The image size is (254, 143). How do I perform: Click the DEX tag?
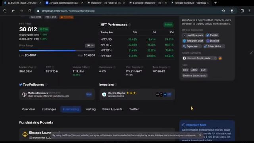pyautogui.click(x=185, y=70)
